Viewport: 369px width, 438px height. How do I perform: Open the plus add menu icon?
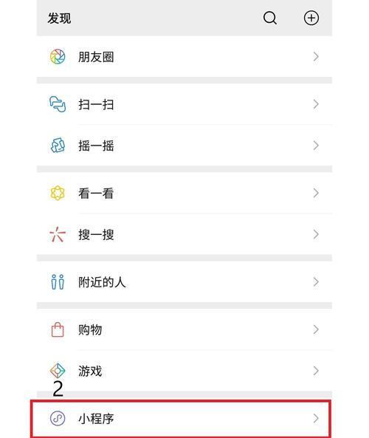tap(311, 18)
